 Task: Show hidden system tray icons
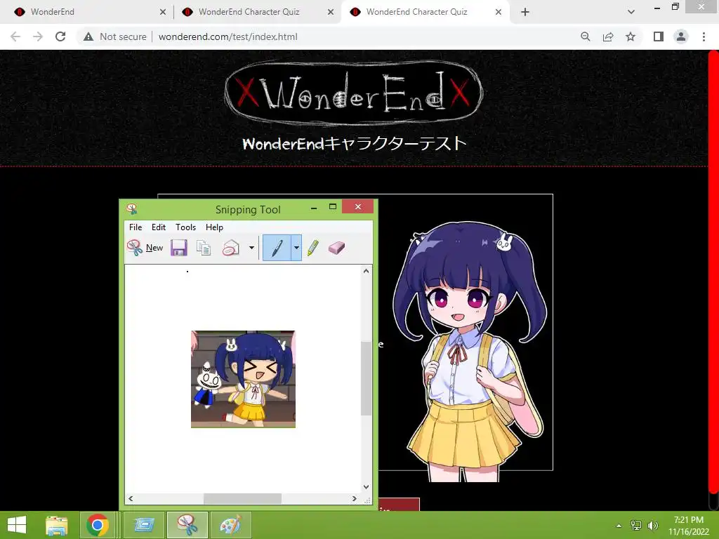[619, 526]
